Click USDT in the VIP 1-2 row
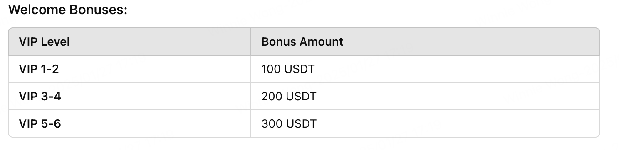This screenshot has width=619, height=150. click(x=300, y=69)
